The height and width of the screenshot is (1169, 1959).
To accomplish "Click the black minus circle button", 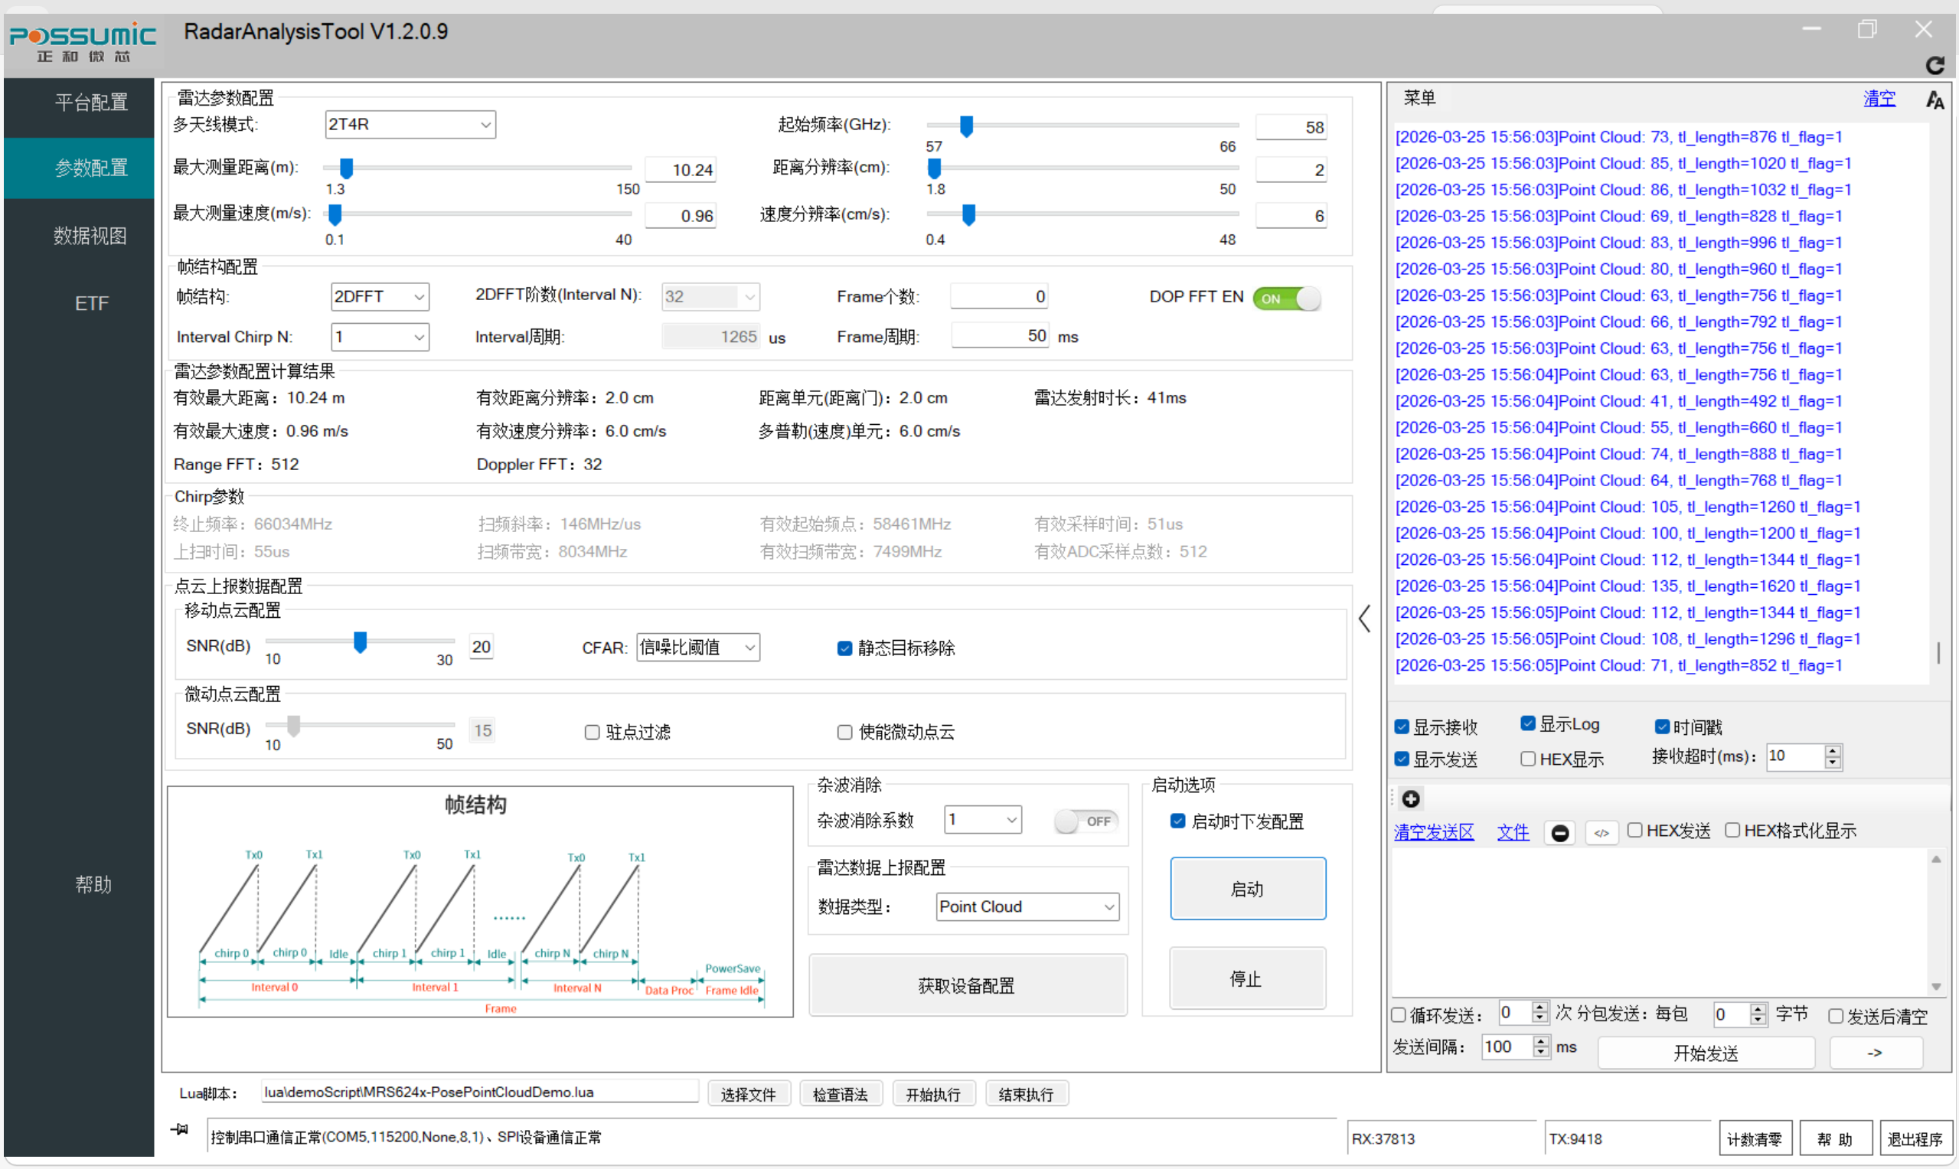I will click(x=1559, y=833).
